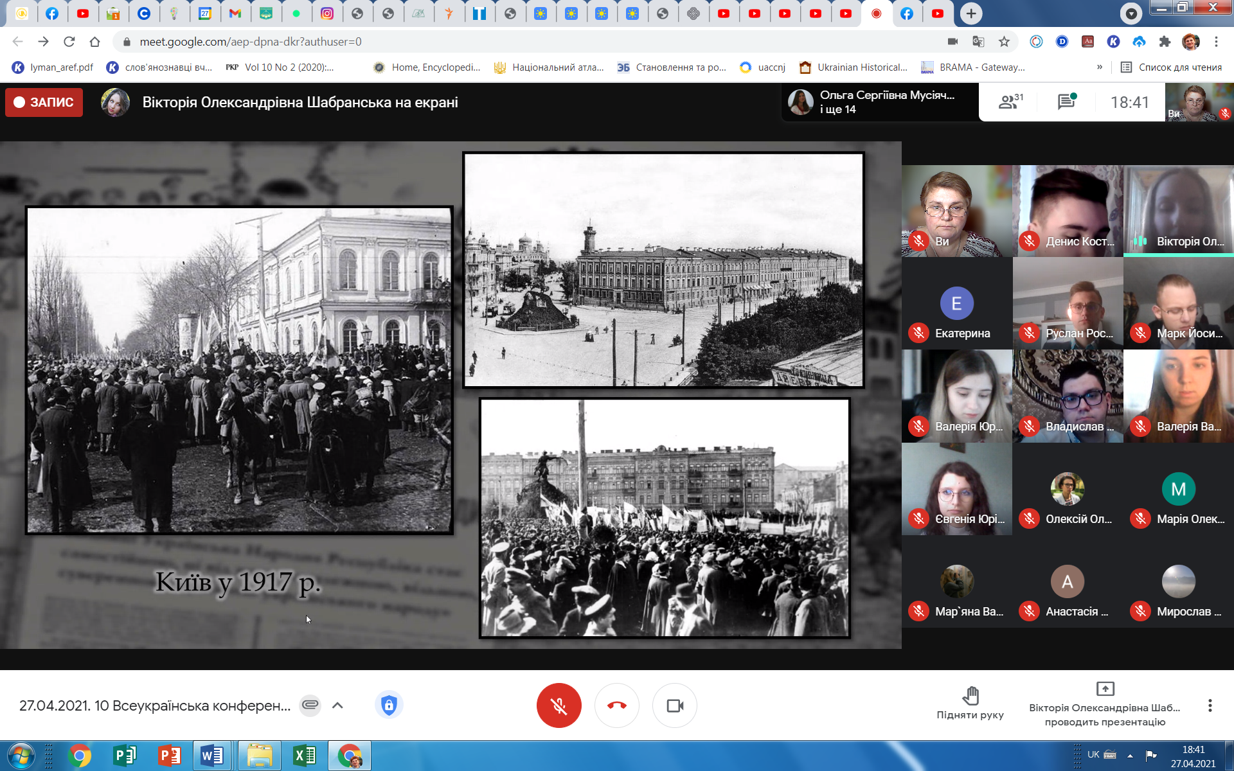Open the Список для чтения reading list
The width and height of the screenshot is (1234, 771).
coord(1171,67)
